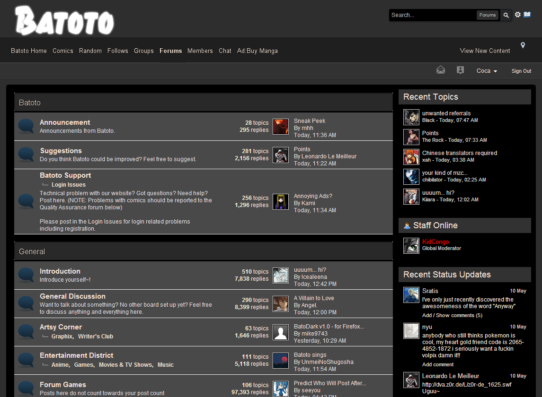Open the Random menu item

[x=90, y=51]
